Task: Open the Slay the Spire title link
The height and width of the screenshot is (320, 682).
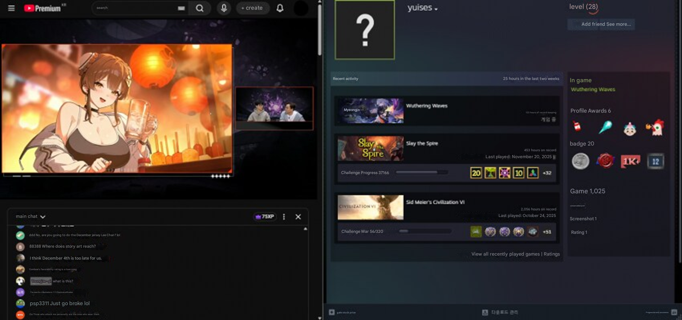Action: click(x=422, y=143)
